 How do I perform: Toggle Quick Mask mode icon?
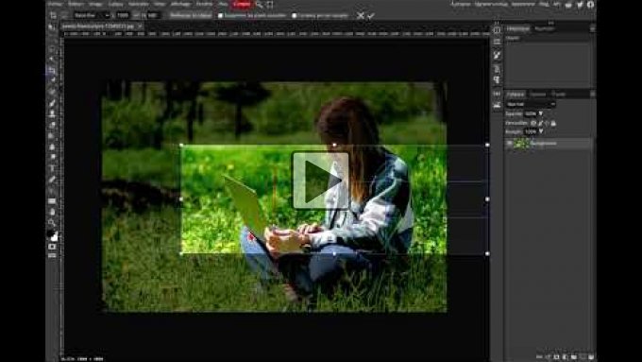pyautogui.click(x=52, y=247)
